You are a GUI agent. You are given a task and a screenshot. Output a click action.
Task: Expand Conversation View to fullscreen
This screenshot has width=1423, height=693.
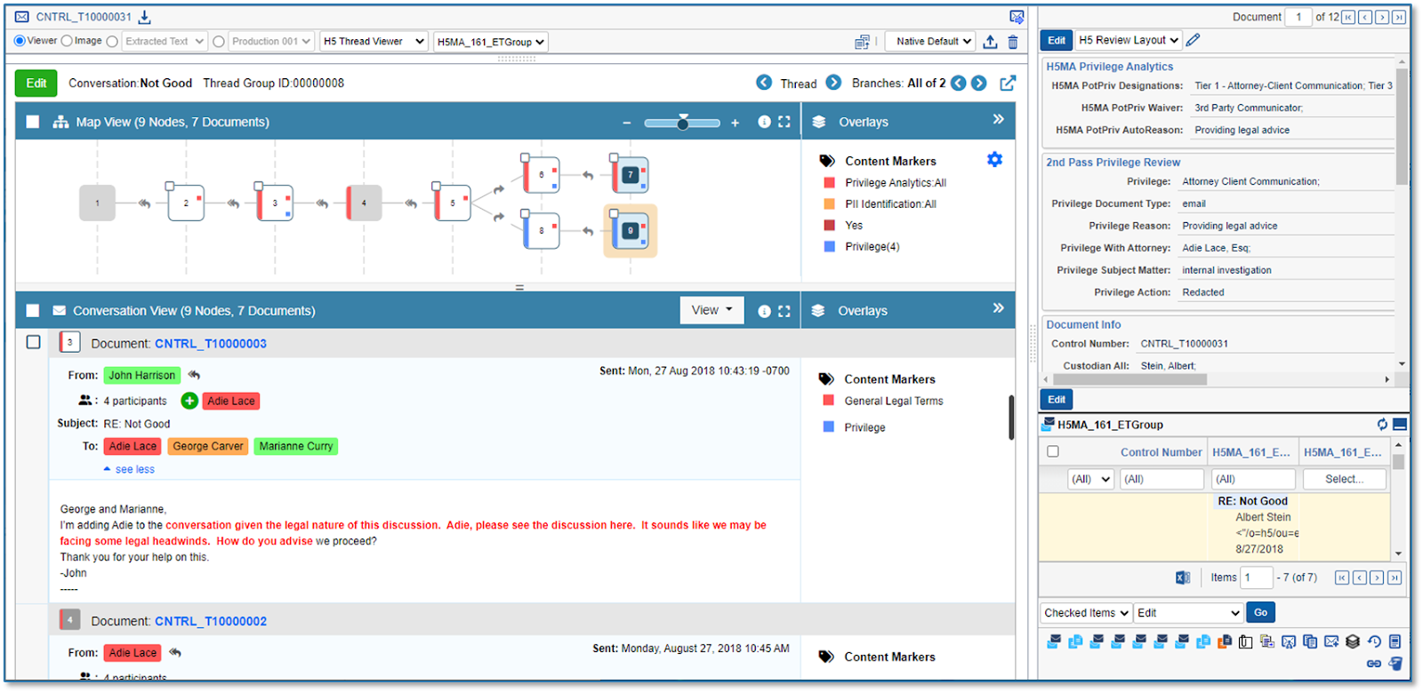click(784, 311)
